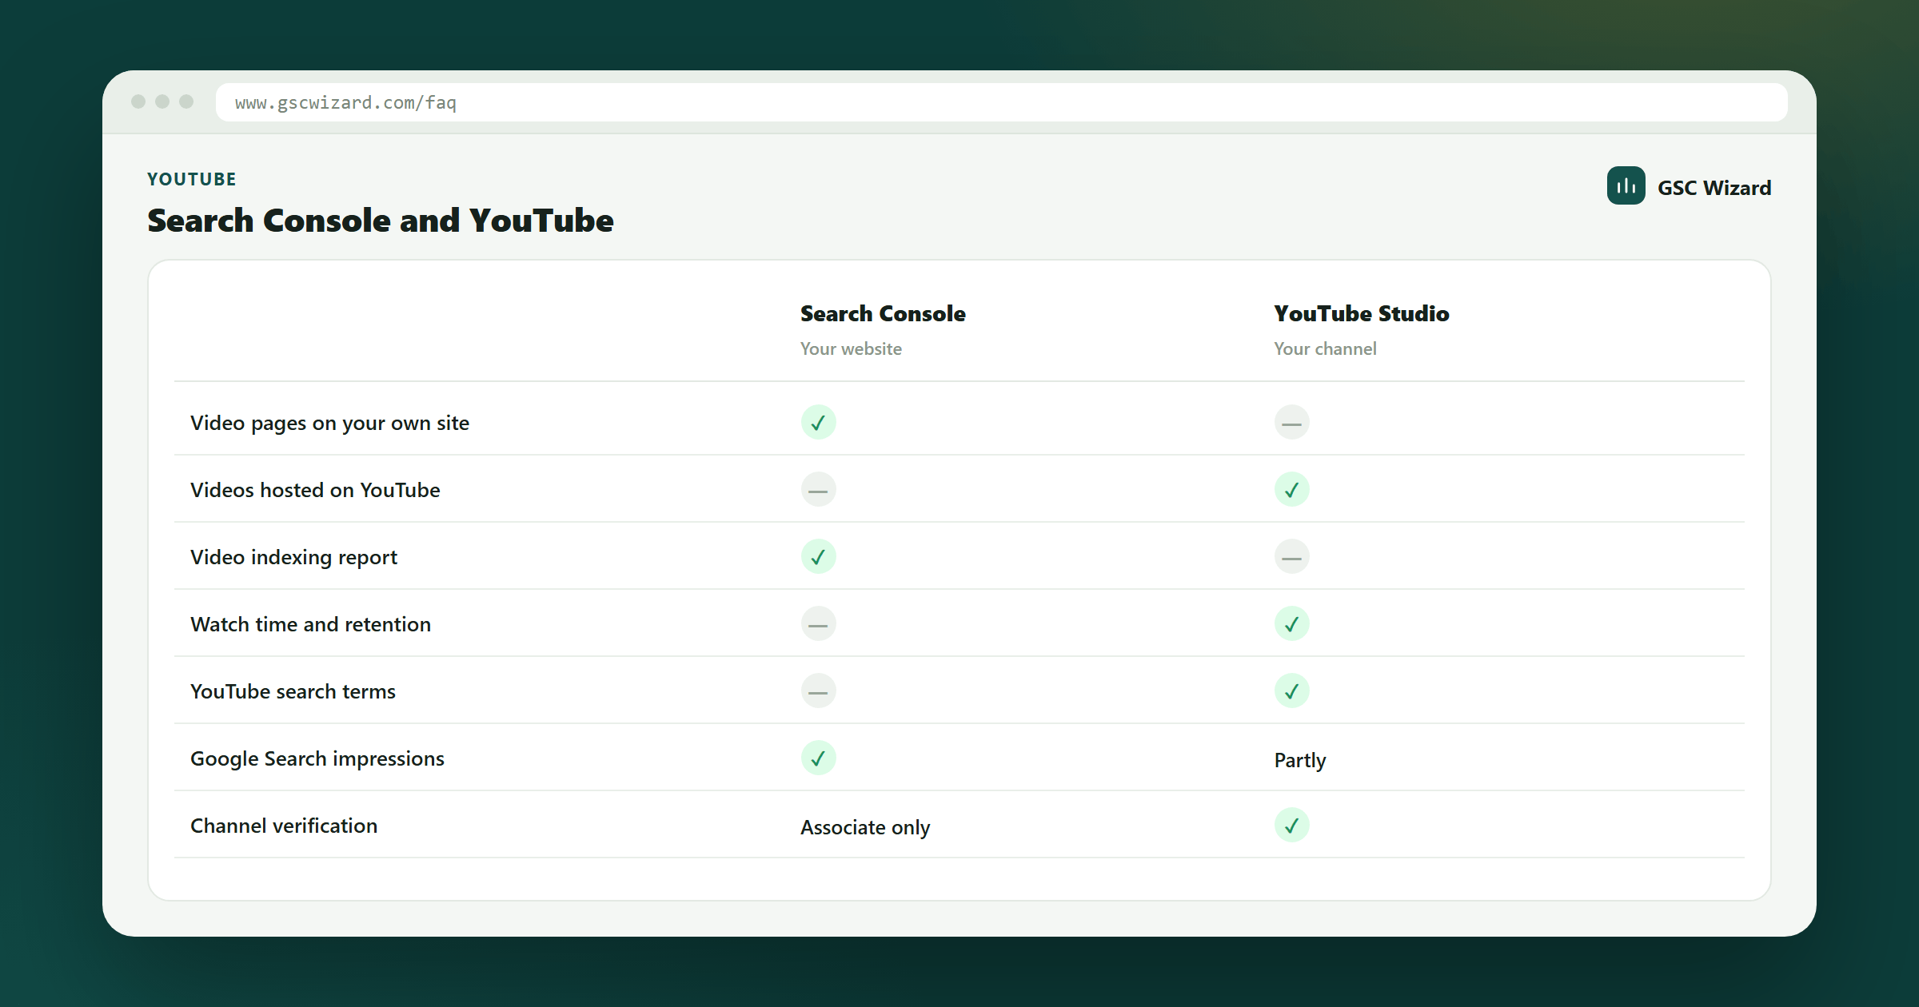Click the 'Video indexing report' row label

tap(293, 557)
